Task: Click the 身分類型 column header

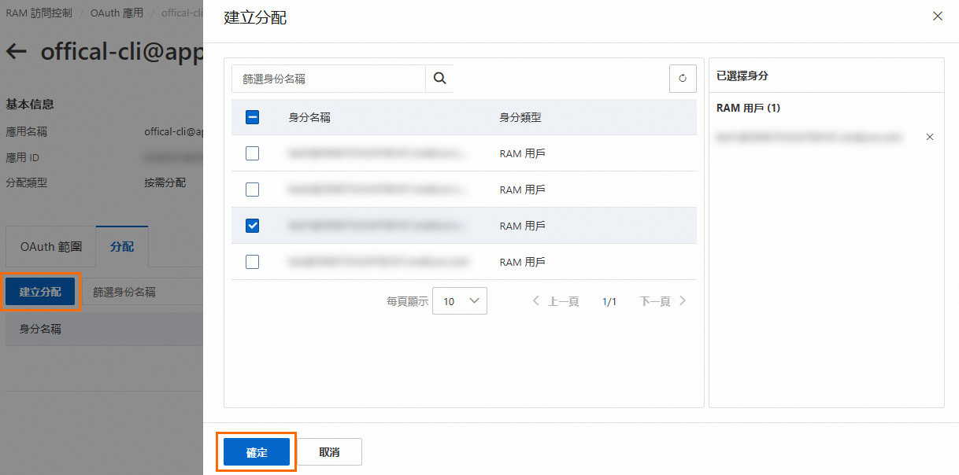Action: click(x=520, y=117)
